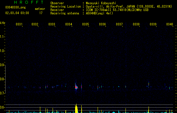Image resolution: width=177 pixels, height=113 pixels.
Task: Click time marker 0337
Action: click(119, 24)
